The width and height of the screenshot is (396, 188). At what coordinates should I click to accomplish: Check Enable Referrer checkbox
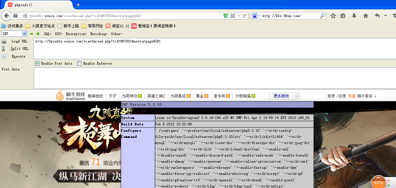(x=80, y=63)
